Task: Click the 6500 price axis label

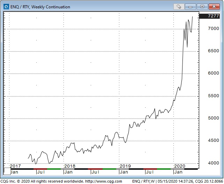Action: [214, 51]
